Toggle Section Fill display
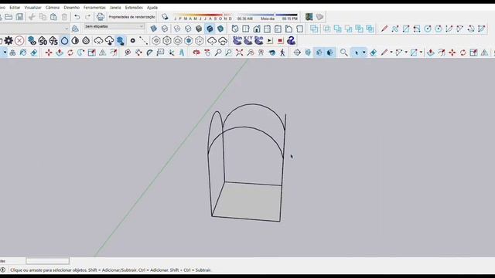This screenshot has height=278, width=495. 330,53
